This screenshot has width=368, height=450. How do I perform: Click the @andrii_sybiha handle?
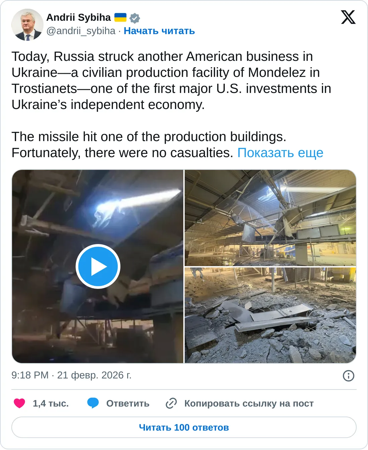pos(81,31)
